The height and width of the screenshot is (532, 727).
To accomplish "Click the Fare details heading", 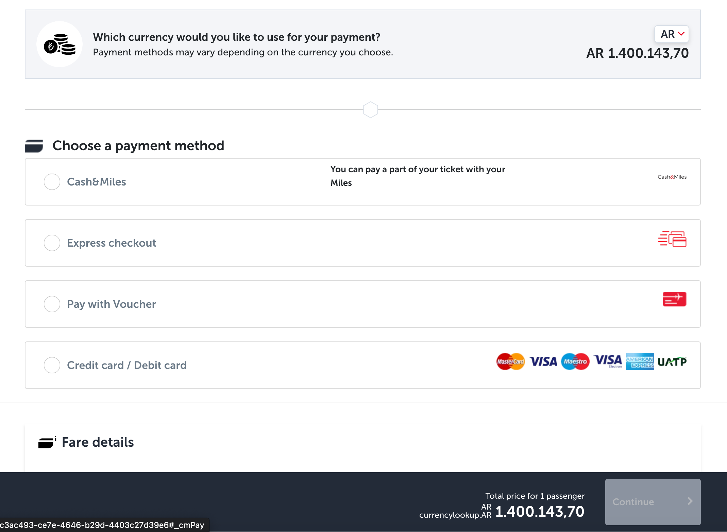I will pos(98,442).
